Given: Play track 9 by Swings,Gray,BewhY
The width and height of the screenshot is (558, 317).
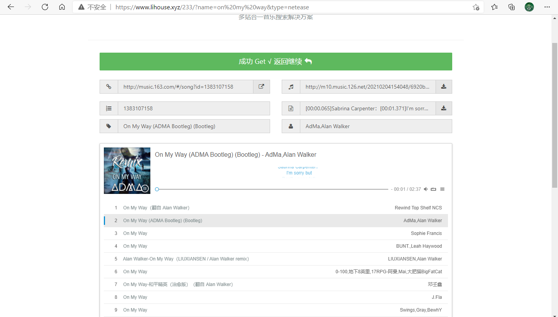Looking at the screenshot, I should [x=276, y=310].
